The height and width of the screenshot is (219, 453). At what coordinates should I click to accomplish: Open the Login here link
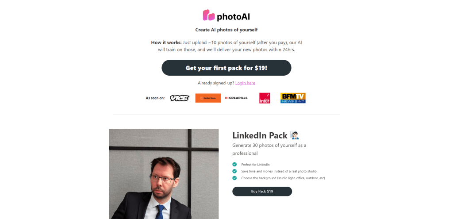pos(245,83)
